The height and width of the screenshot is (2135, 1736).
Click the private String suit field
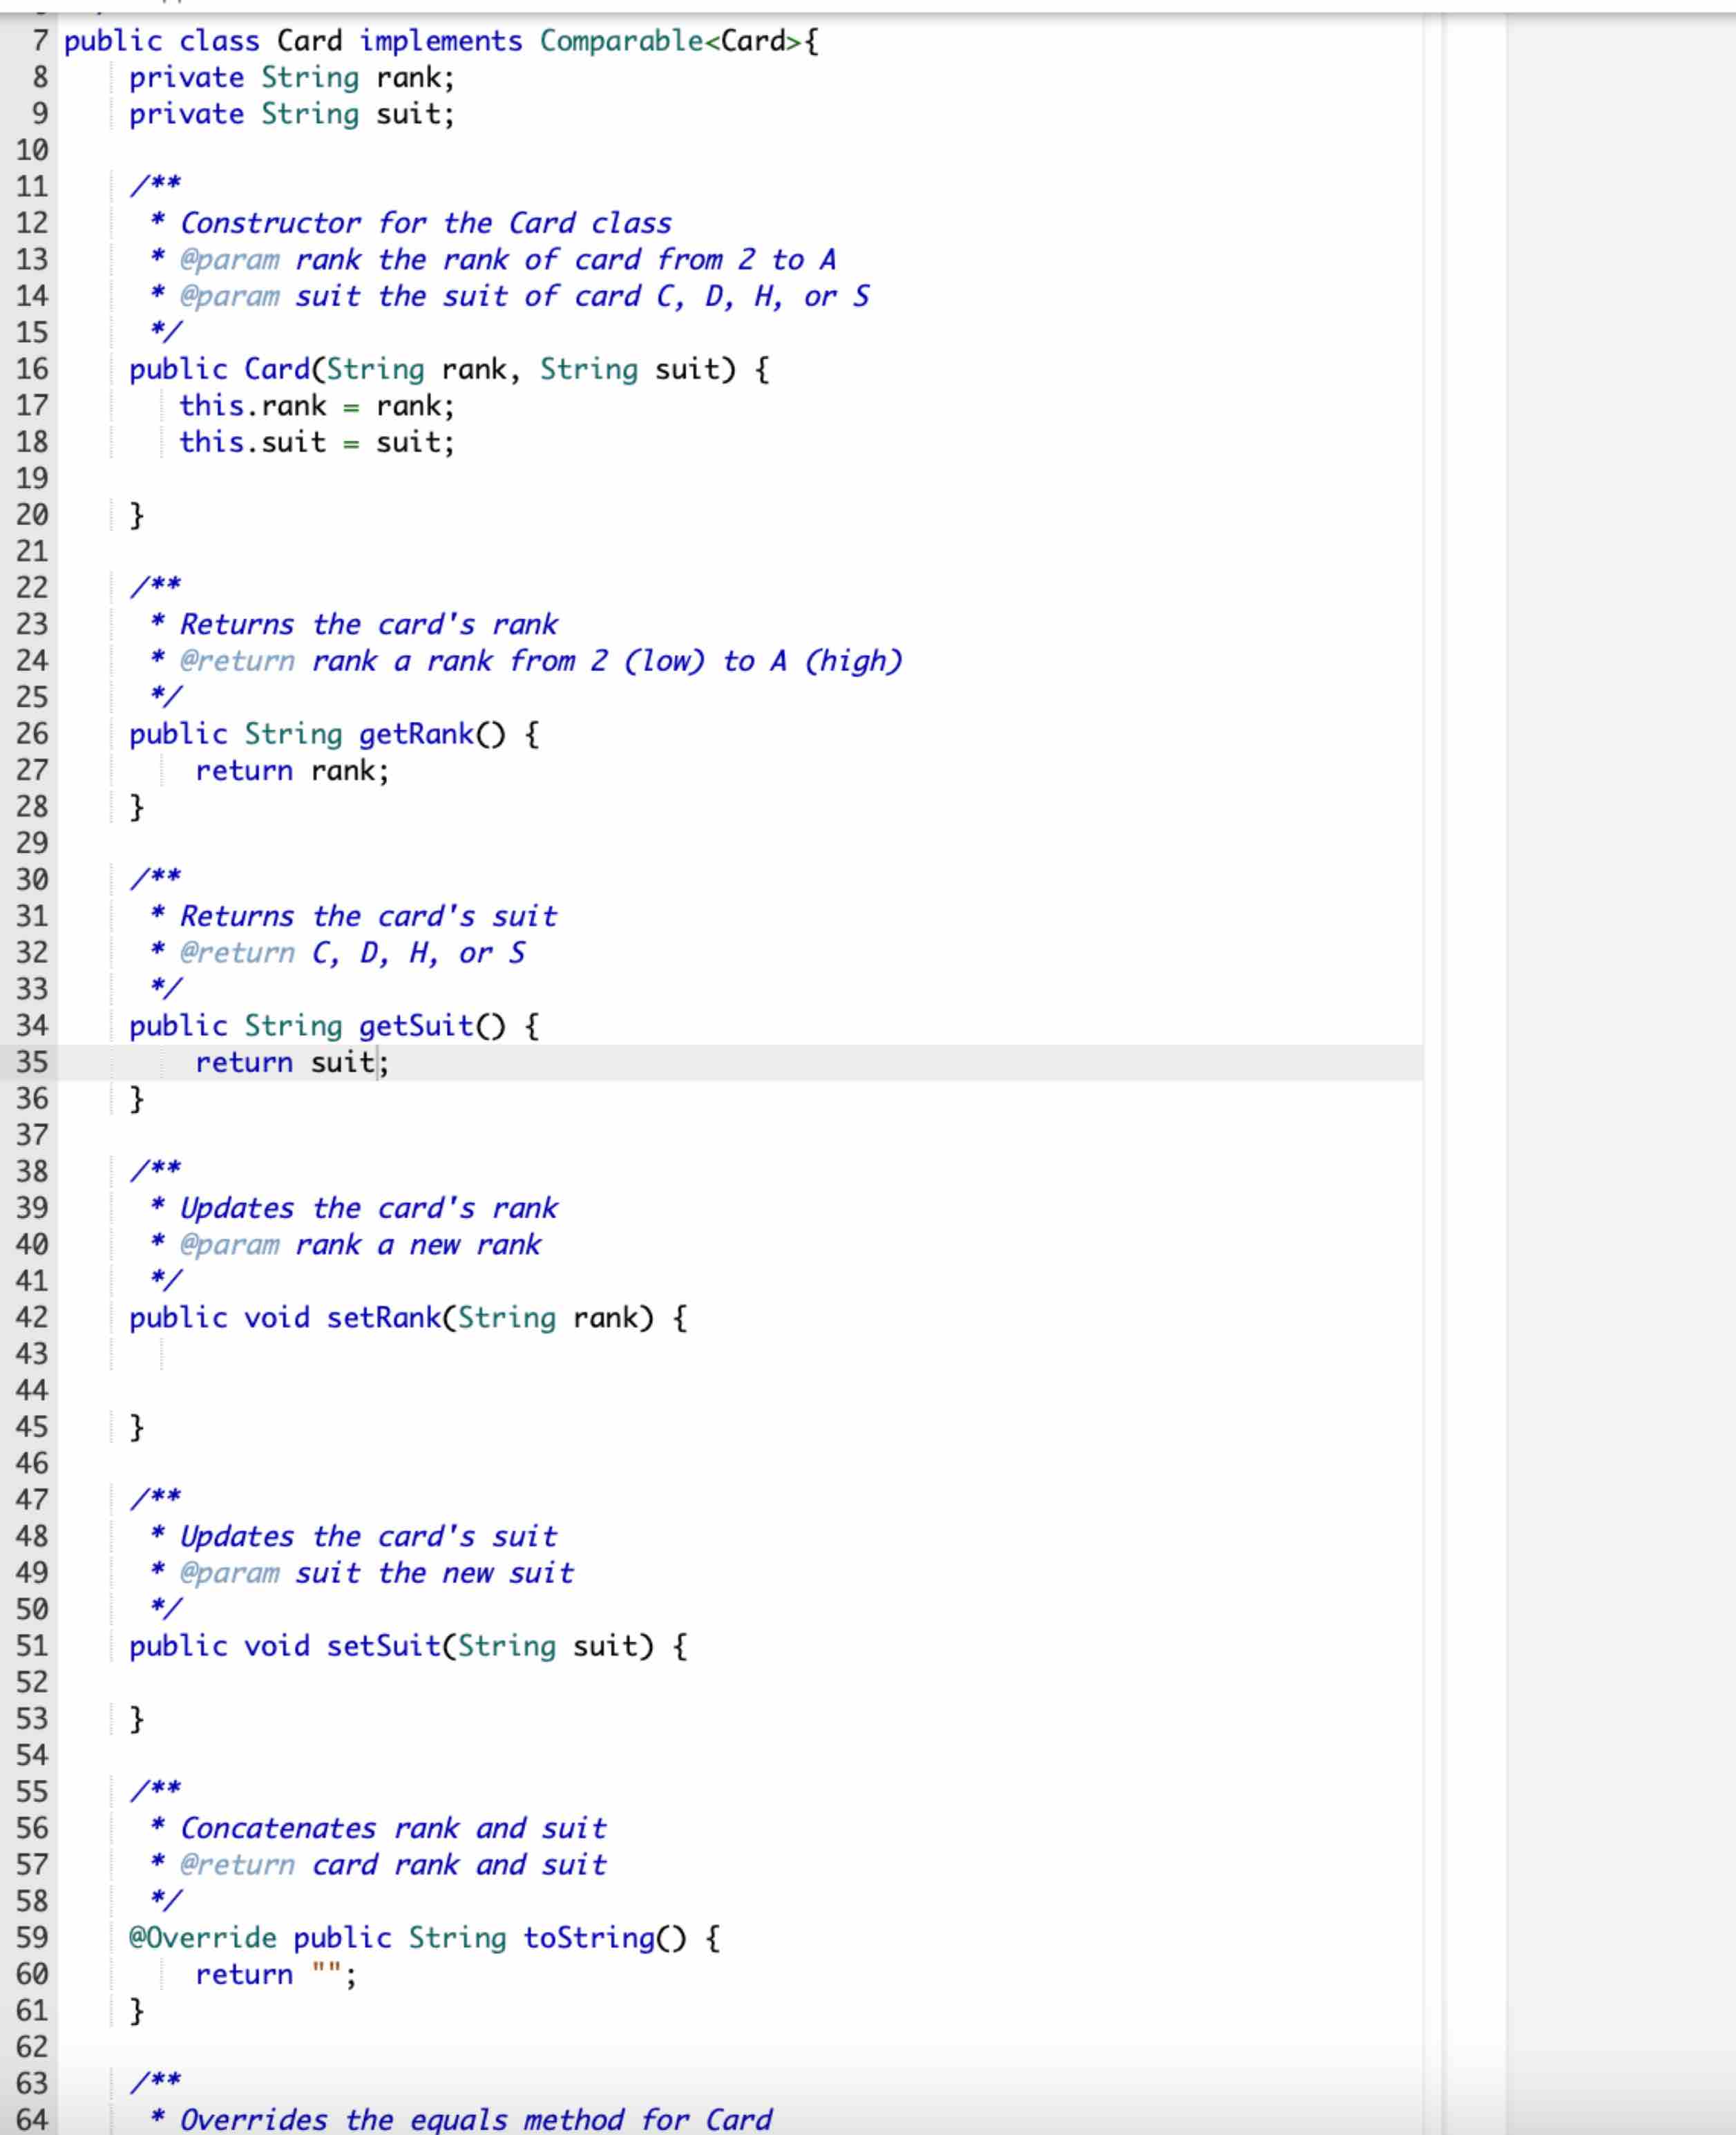coord(290,113)
